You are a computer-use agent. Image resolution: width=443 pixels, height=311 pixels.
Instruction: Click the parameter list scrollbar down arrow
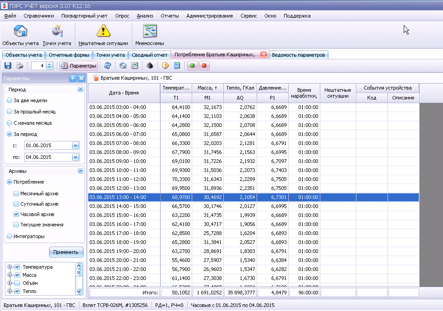coord(79,291)
